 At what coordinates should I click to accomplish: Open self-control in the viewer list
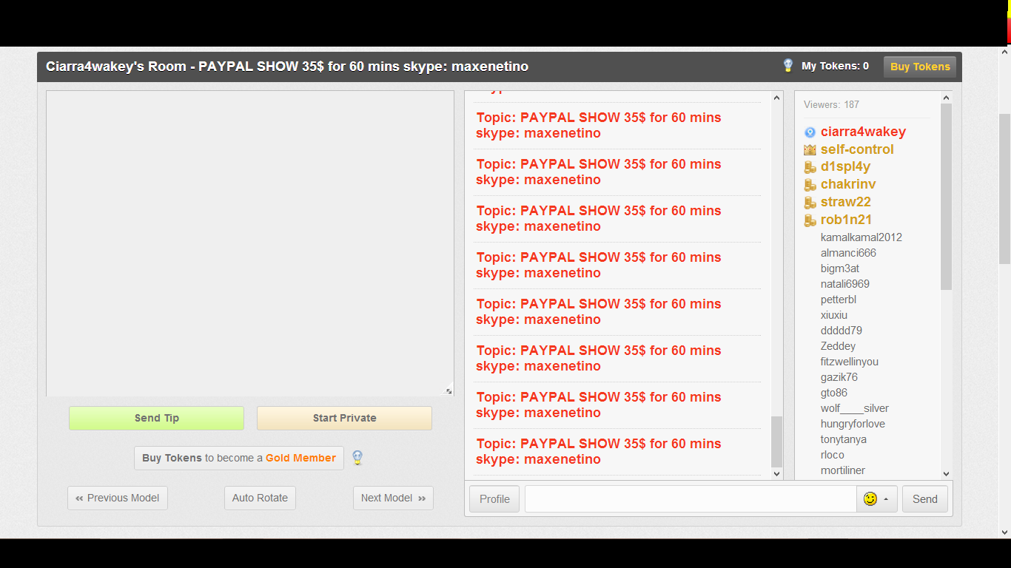857,149
